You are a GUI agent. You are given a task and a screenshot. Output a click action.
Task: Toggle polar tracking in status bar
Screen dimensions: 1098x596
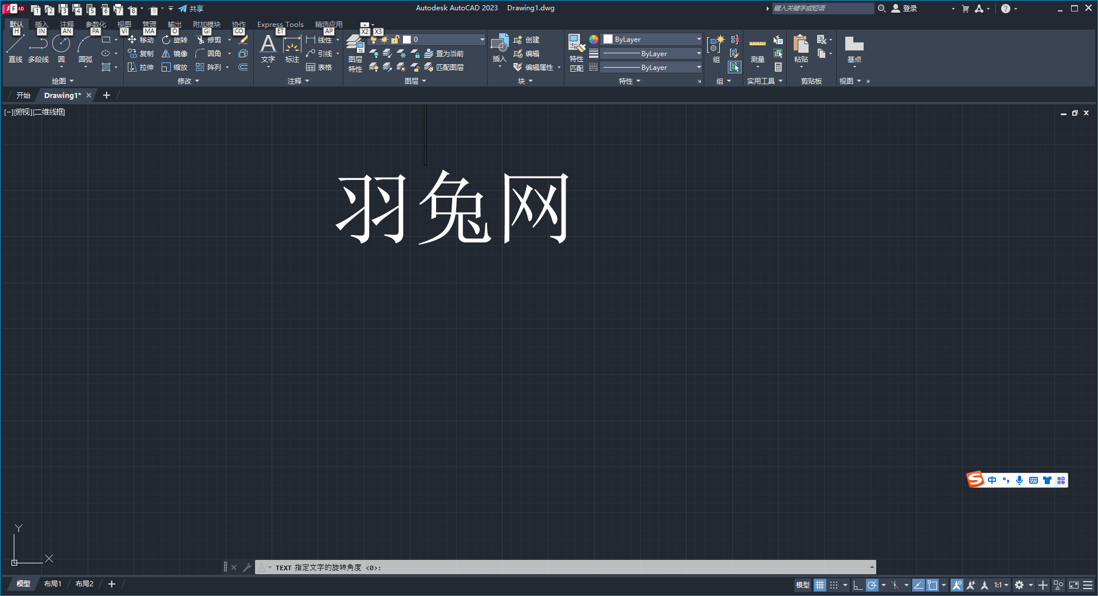[872, 585]
